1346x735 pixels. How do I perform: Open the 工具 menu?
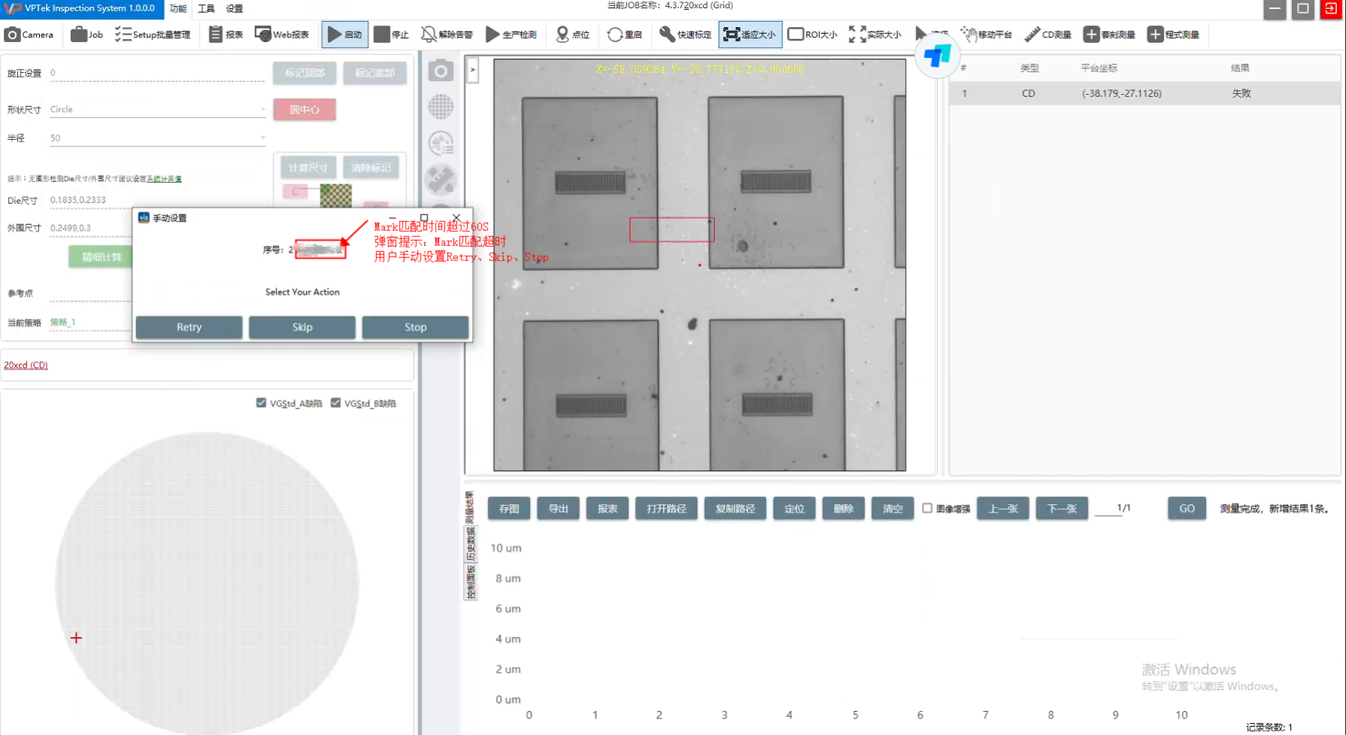tap(206, 9)
